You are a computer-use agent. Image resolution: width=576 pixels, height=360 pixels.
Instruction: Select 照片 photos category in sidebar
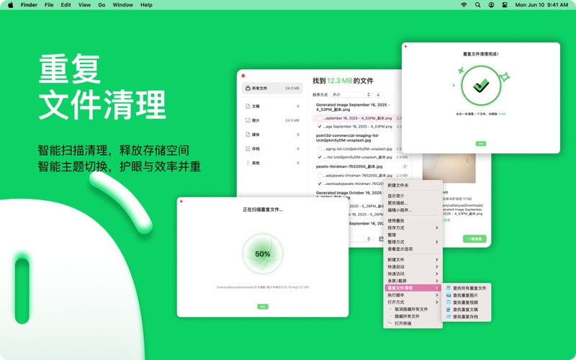tap(272, 120)
